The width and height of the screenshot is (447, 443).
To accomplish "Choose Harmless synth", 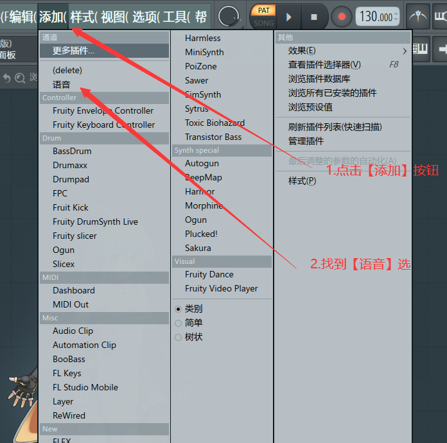I will pos(222,38).
